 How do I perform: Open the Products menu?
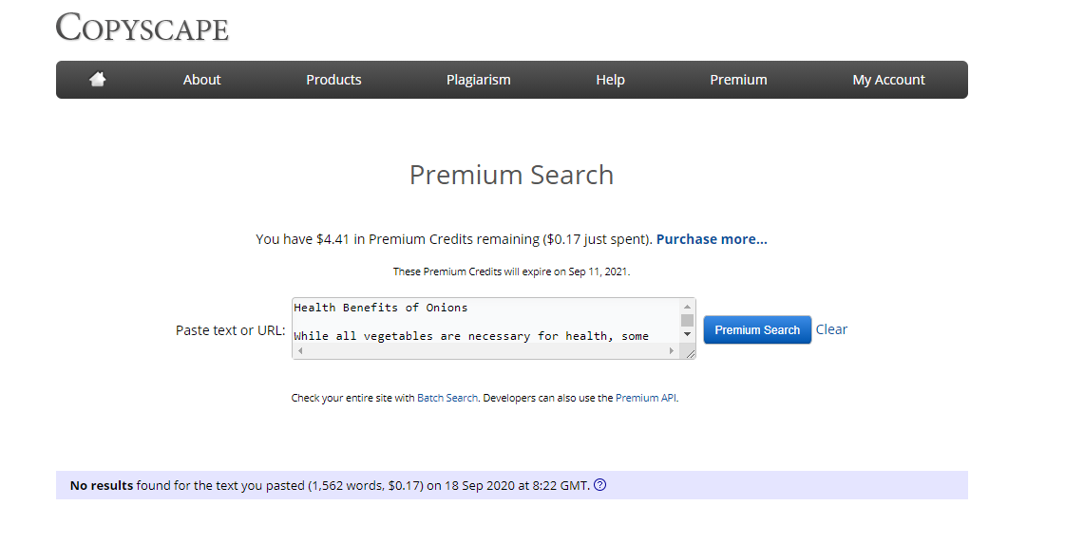pos(333,80)
